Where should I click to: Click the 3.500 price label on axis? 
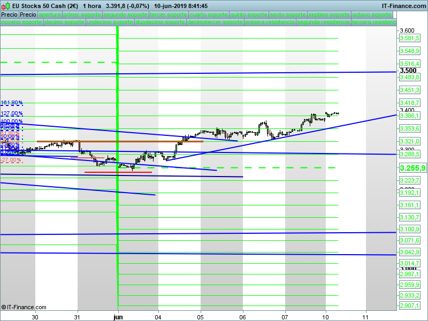coord(408,71)
